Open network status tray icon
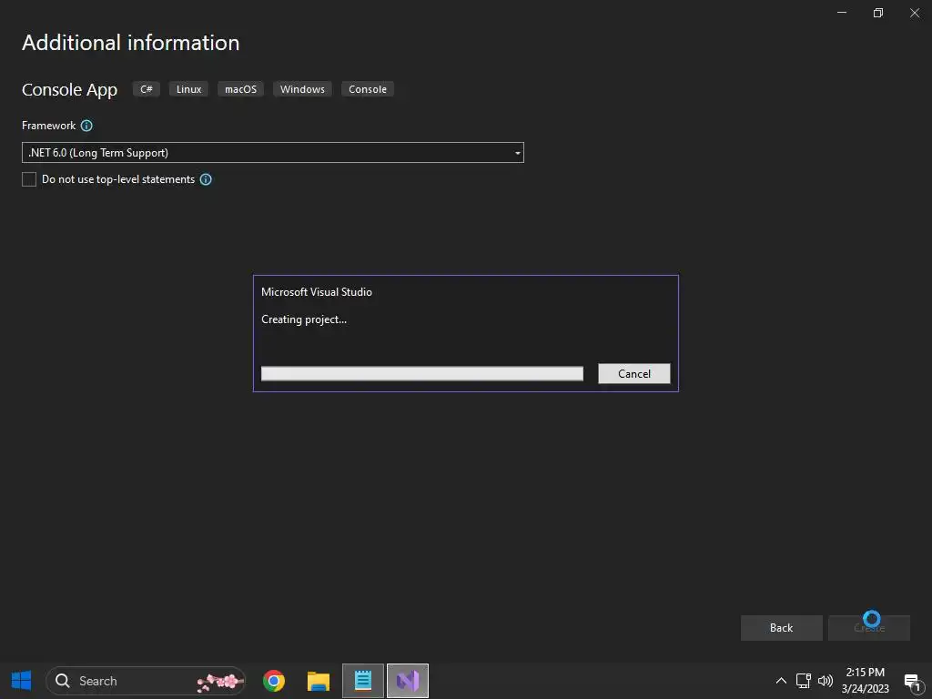Screen dimensions: 932x699 click(803, 681)
